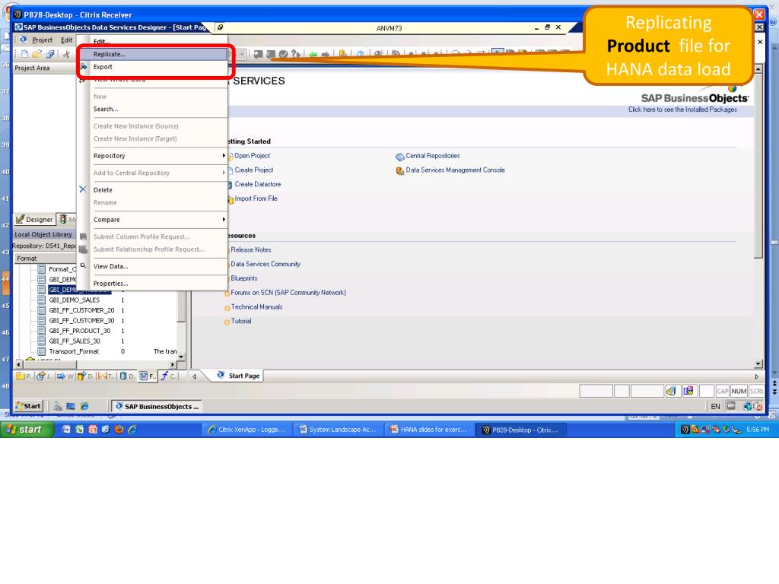Click the Open folder toolbar icon
779x584 pixels.
pyautogui.click(x=37, y=54)
